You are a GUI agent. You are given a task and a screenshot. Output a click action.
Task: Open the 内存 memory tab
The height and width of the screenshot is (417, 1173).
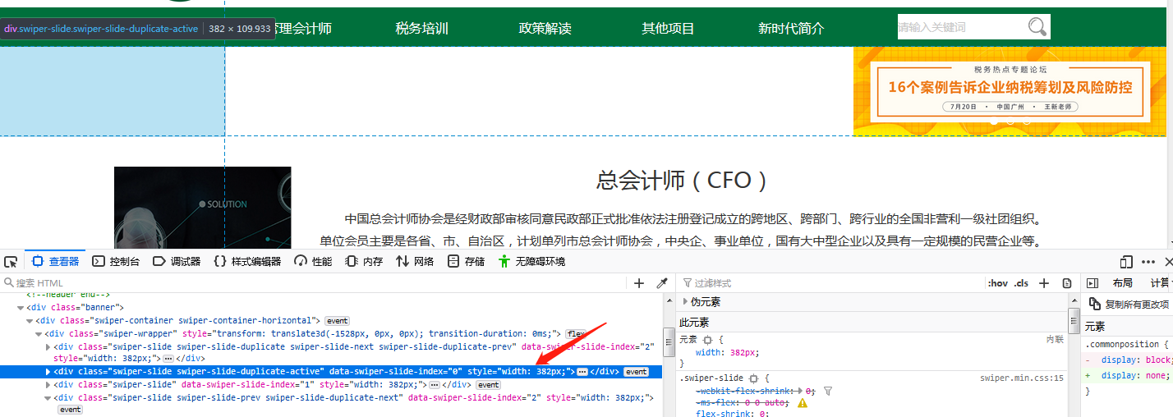364,262
